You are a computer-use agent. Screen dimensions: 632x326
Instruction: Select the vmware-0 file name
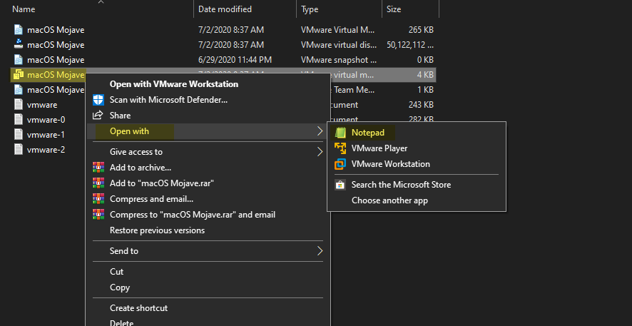click(46, 120)
